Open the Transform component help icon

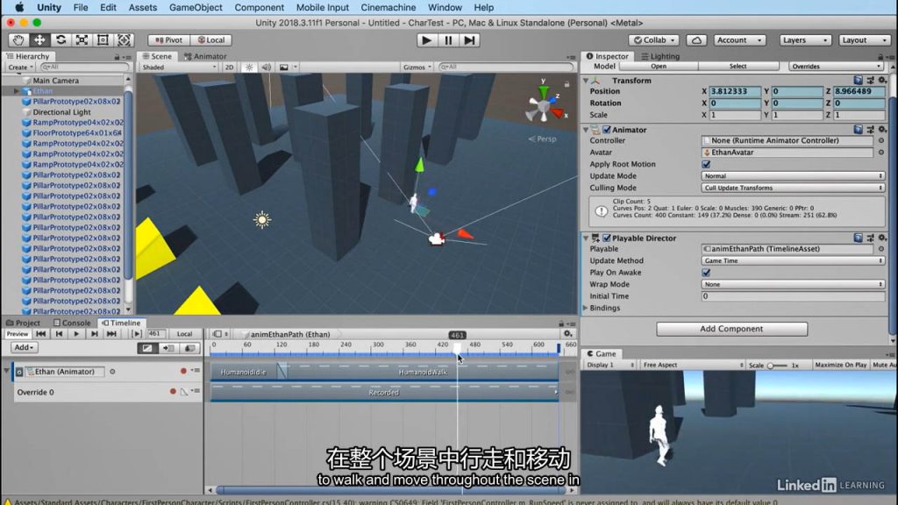tap(858, 80)
